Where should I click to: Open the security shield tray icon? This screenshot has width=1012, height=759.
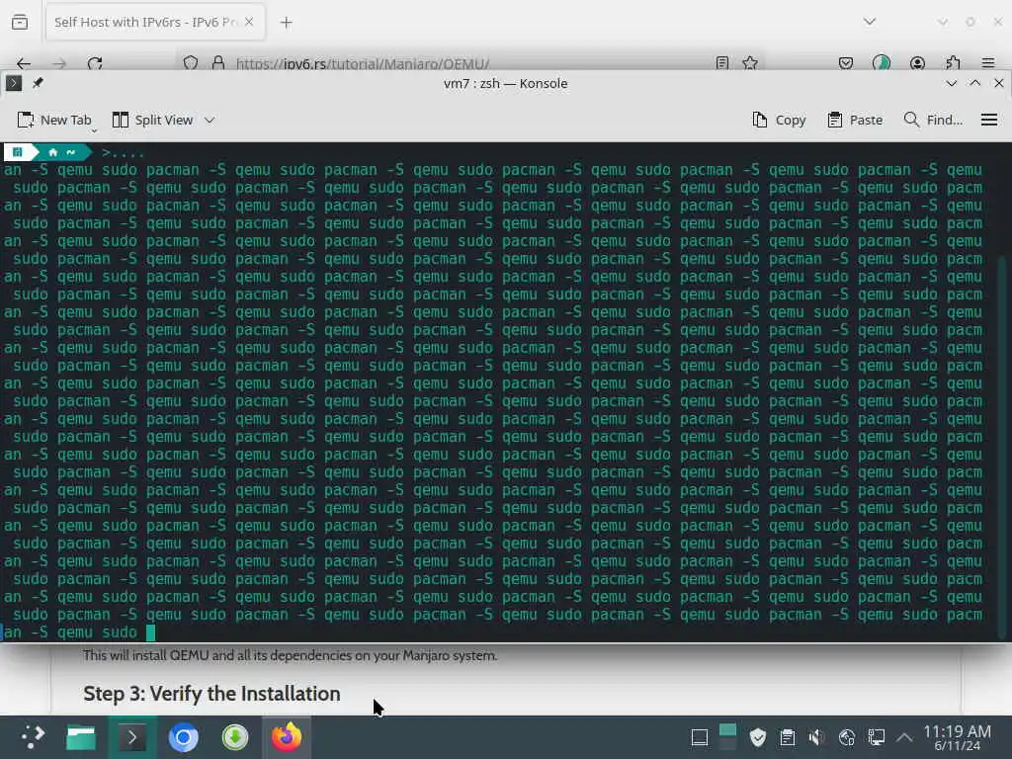tap(758, 737)
